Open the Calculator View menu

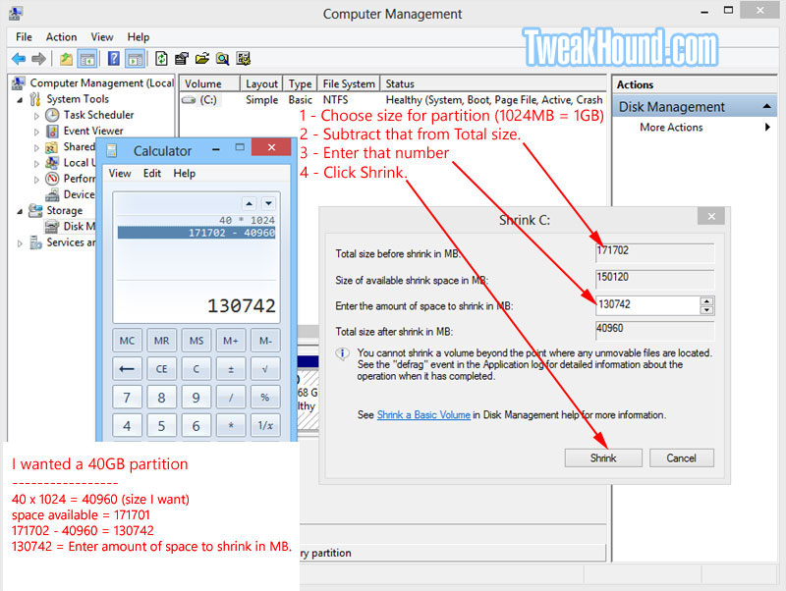coord(120,174)
